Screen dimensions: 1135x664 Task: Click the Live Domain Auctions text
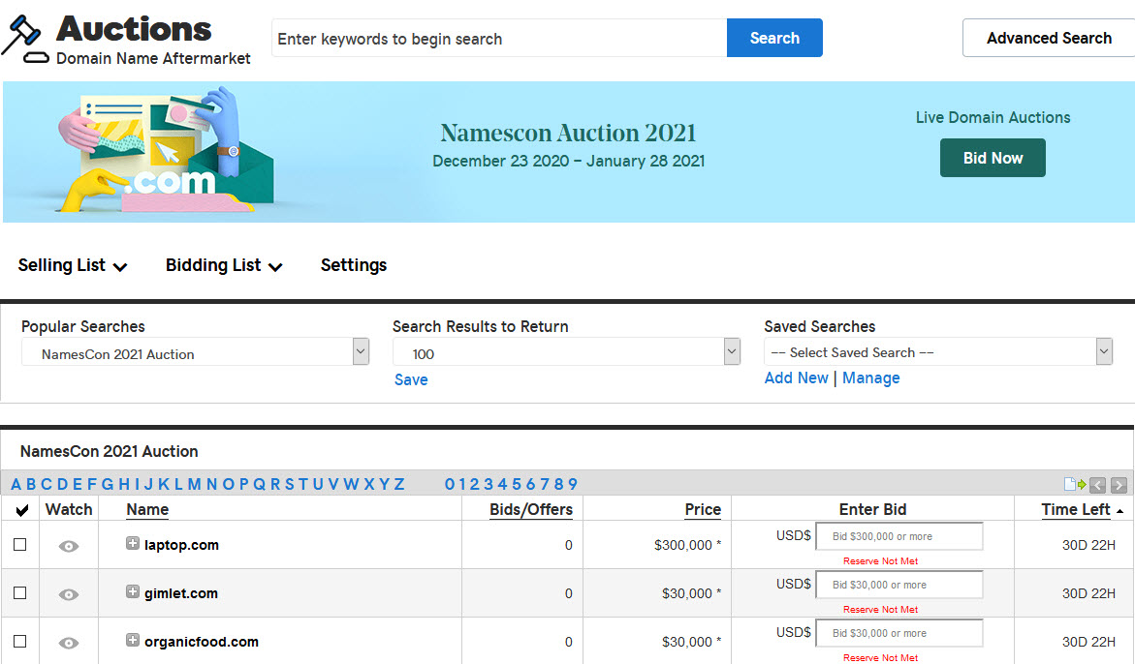click(993, 117)
